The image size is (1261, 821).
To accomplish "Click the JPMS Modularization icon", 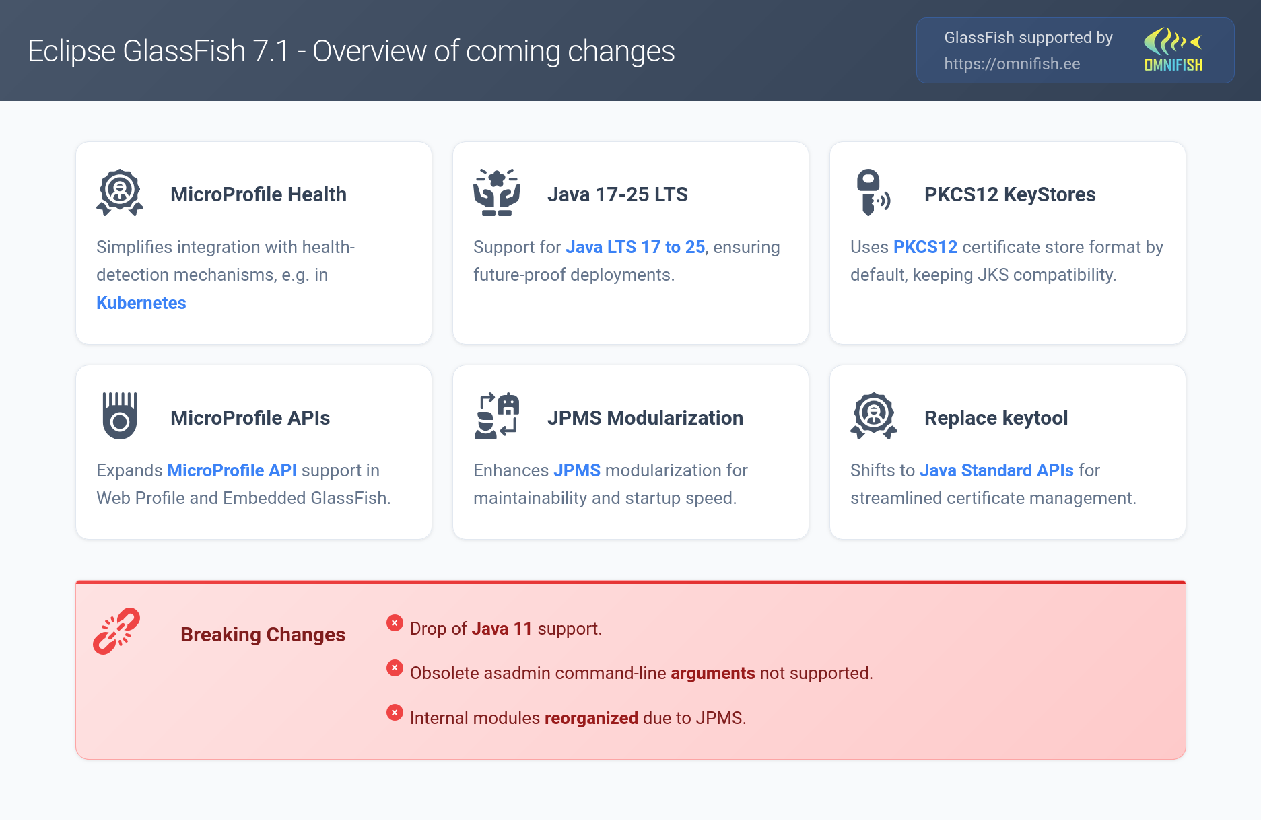I will click(497, 417).
